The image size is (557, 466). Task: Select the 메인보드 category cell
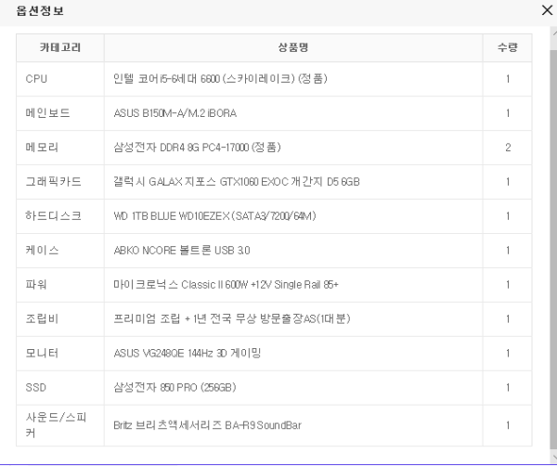pos(60,113)
